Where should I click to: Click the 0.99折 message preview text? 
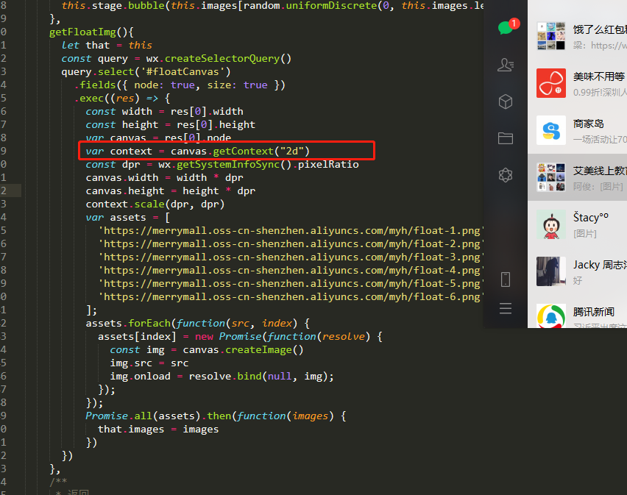(x=600, y=92)
